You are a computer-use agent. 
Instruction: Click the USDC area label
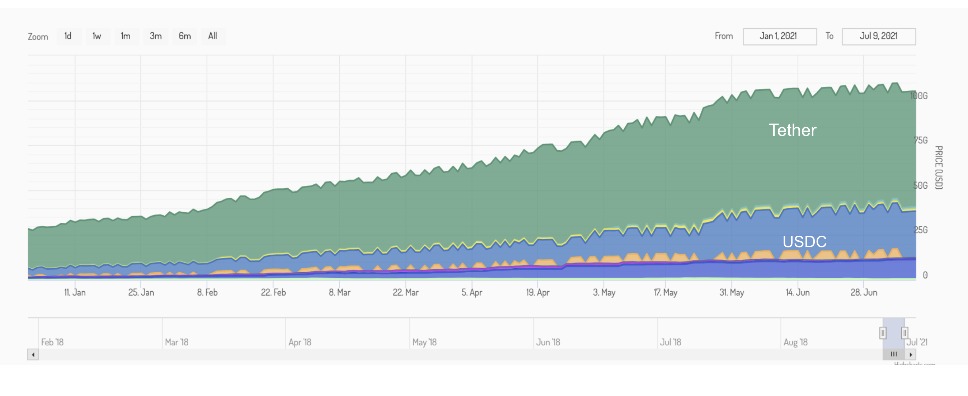coord(804,241)
